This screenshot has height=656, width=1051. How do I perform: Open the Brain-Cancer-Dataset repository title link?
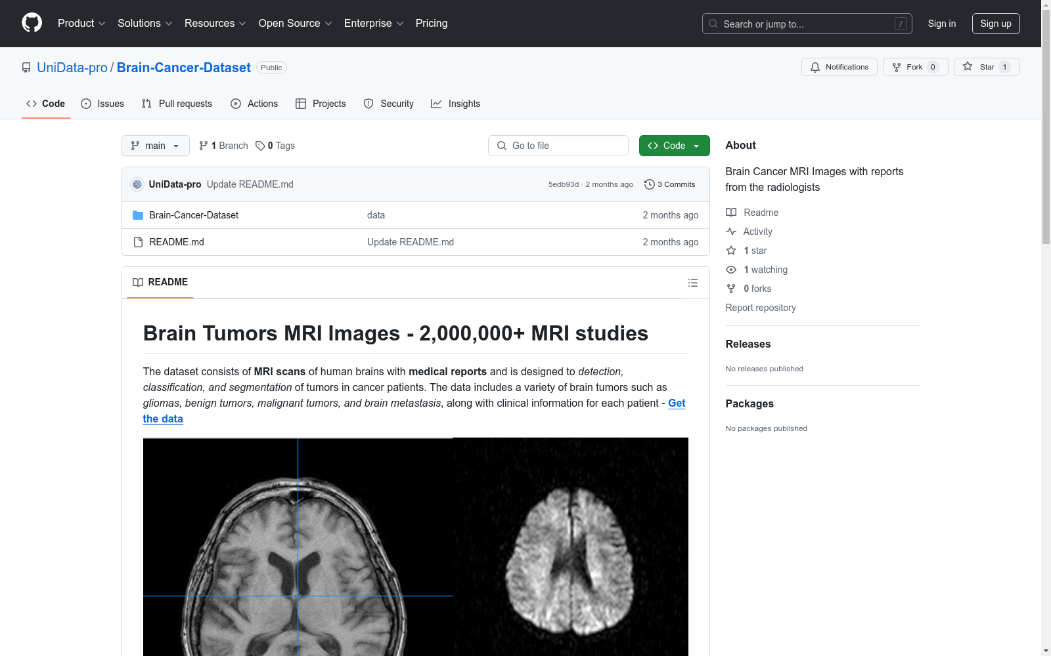click(184, 68)
